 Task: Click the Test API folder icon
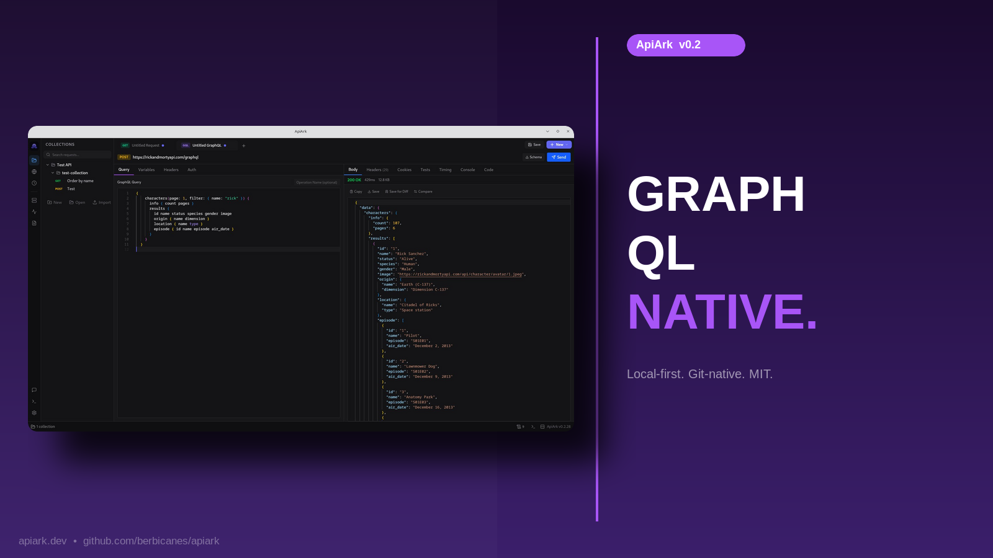tap(53, 165)
